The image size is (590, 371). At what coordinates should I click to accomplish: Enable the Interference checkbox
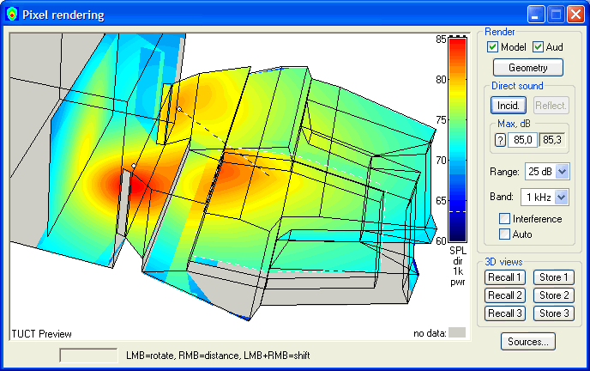coord(504,219)
